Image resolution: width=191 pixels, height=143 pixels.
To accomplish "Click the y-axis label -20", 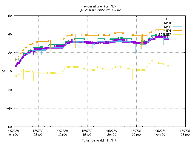I will point(9,90).
